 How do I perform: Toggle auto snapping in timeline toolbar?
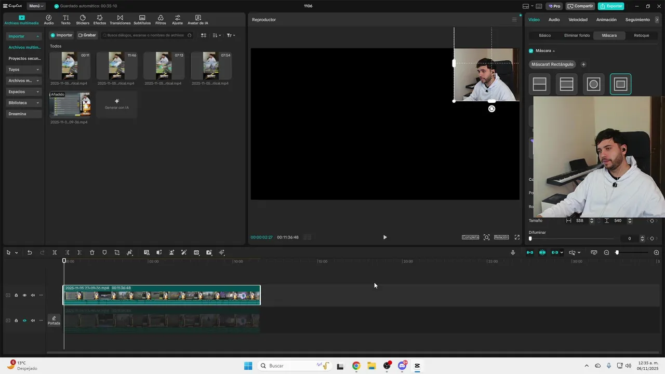coord(542,252)
